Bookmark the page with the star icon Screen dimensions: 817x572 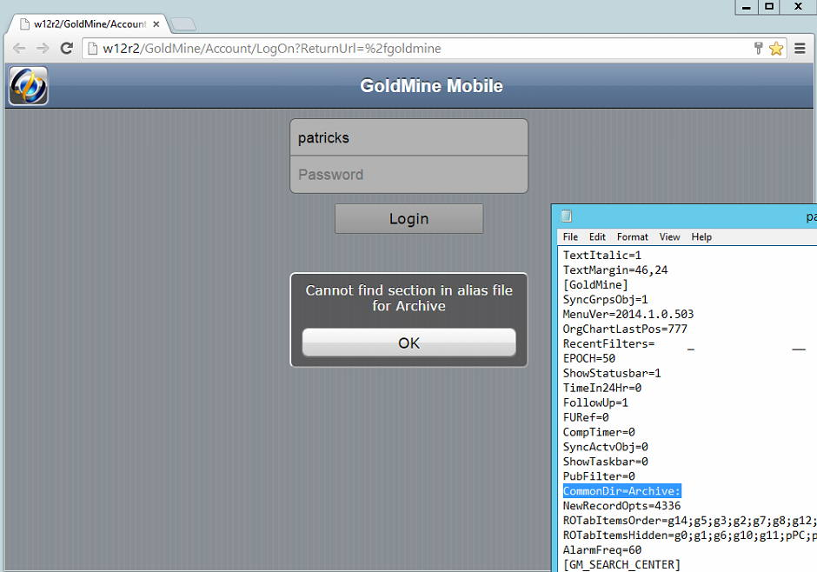pyautogui.click(x=776, y=49)
